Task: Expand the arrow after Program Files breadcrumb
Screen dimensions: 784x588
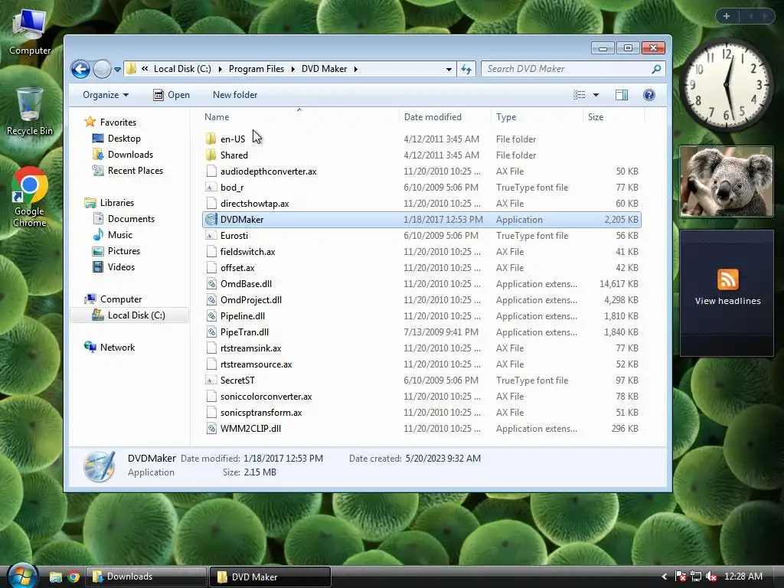Action: 292,69
